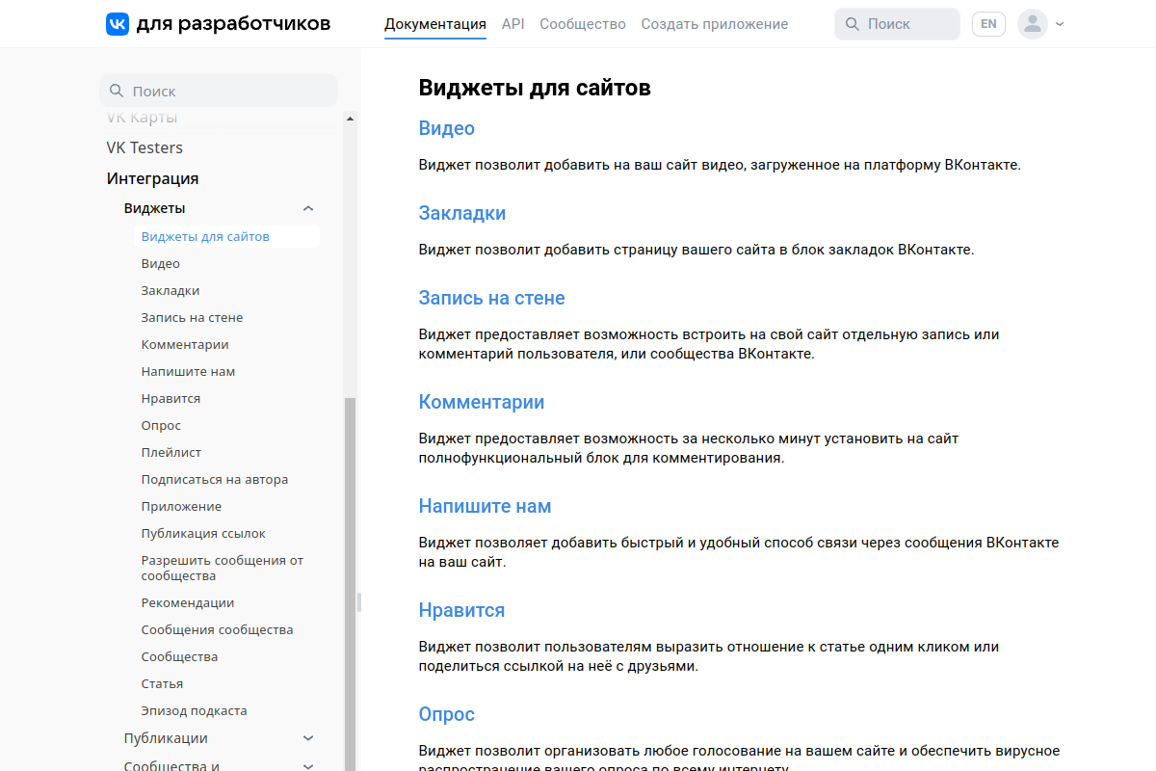Open Опрос in the sidebar list
This screenshot has width=1156, height=771.
162,425
